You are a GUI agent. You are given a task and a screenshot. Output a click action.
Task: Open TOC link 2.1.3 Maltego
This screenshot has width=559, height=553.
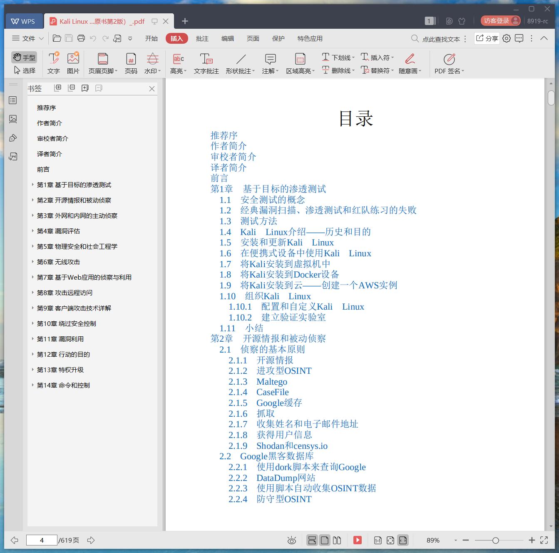click(258, 381)
